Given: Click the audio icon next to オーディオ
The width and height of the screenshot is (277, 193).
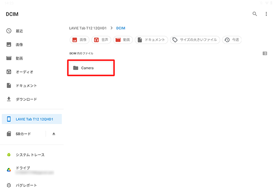Looking at the screenshot, I should (x=9, y=72).
